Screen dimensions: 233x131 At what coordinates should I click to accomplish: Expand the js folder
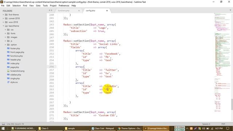[5, 41]
